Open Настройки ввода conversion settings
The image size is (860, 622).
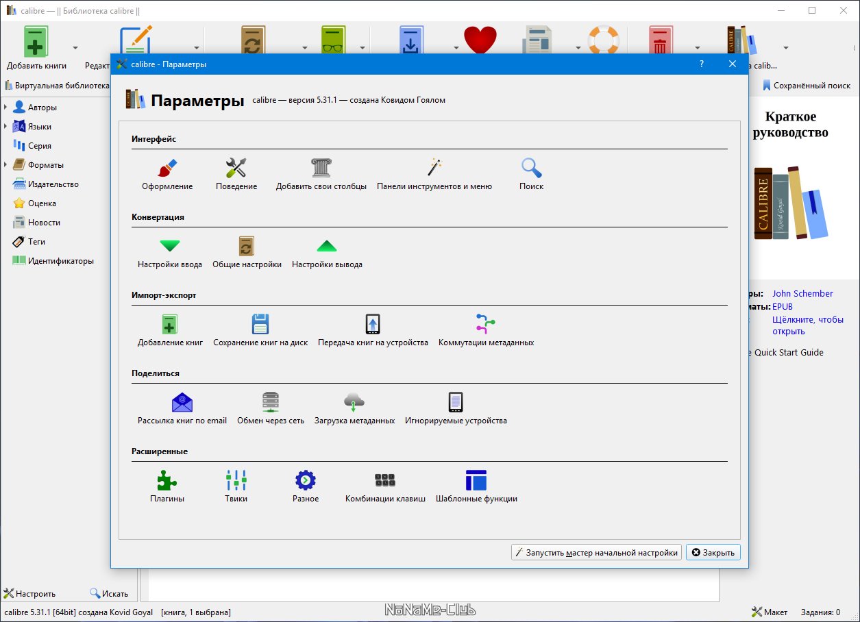pyautogui.click(x=170, y=252)
